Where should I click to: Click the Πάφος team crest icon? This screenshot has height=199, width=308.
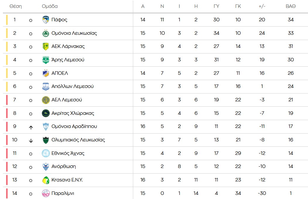(45, 20)
